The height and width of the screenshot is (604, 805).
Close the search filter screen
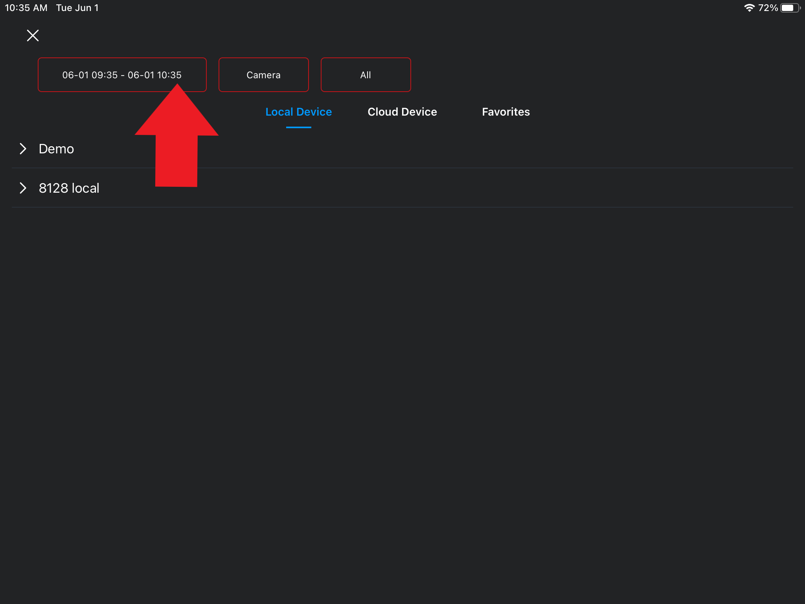tap(33, 35)
